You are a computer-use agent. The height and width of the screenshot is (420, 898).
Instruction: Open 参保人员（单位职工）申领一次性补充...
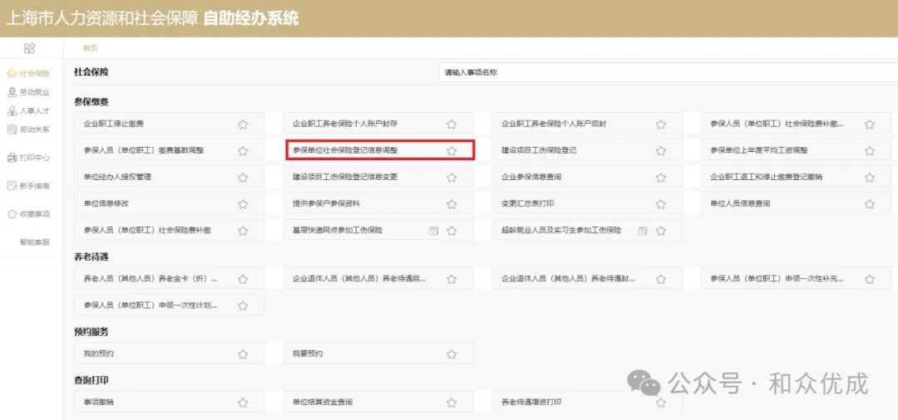click(x=797, y=279)
